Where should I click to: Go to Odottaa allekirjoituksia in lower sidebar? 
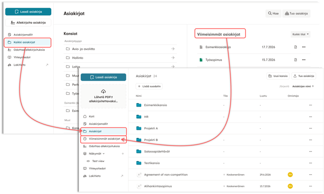[103, 146]
